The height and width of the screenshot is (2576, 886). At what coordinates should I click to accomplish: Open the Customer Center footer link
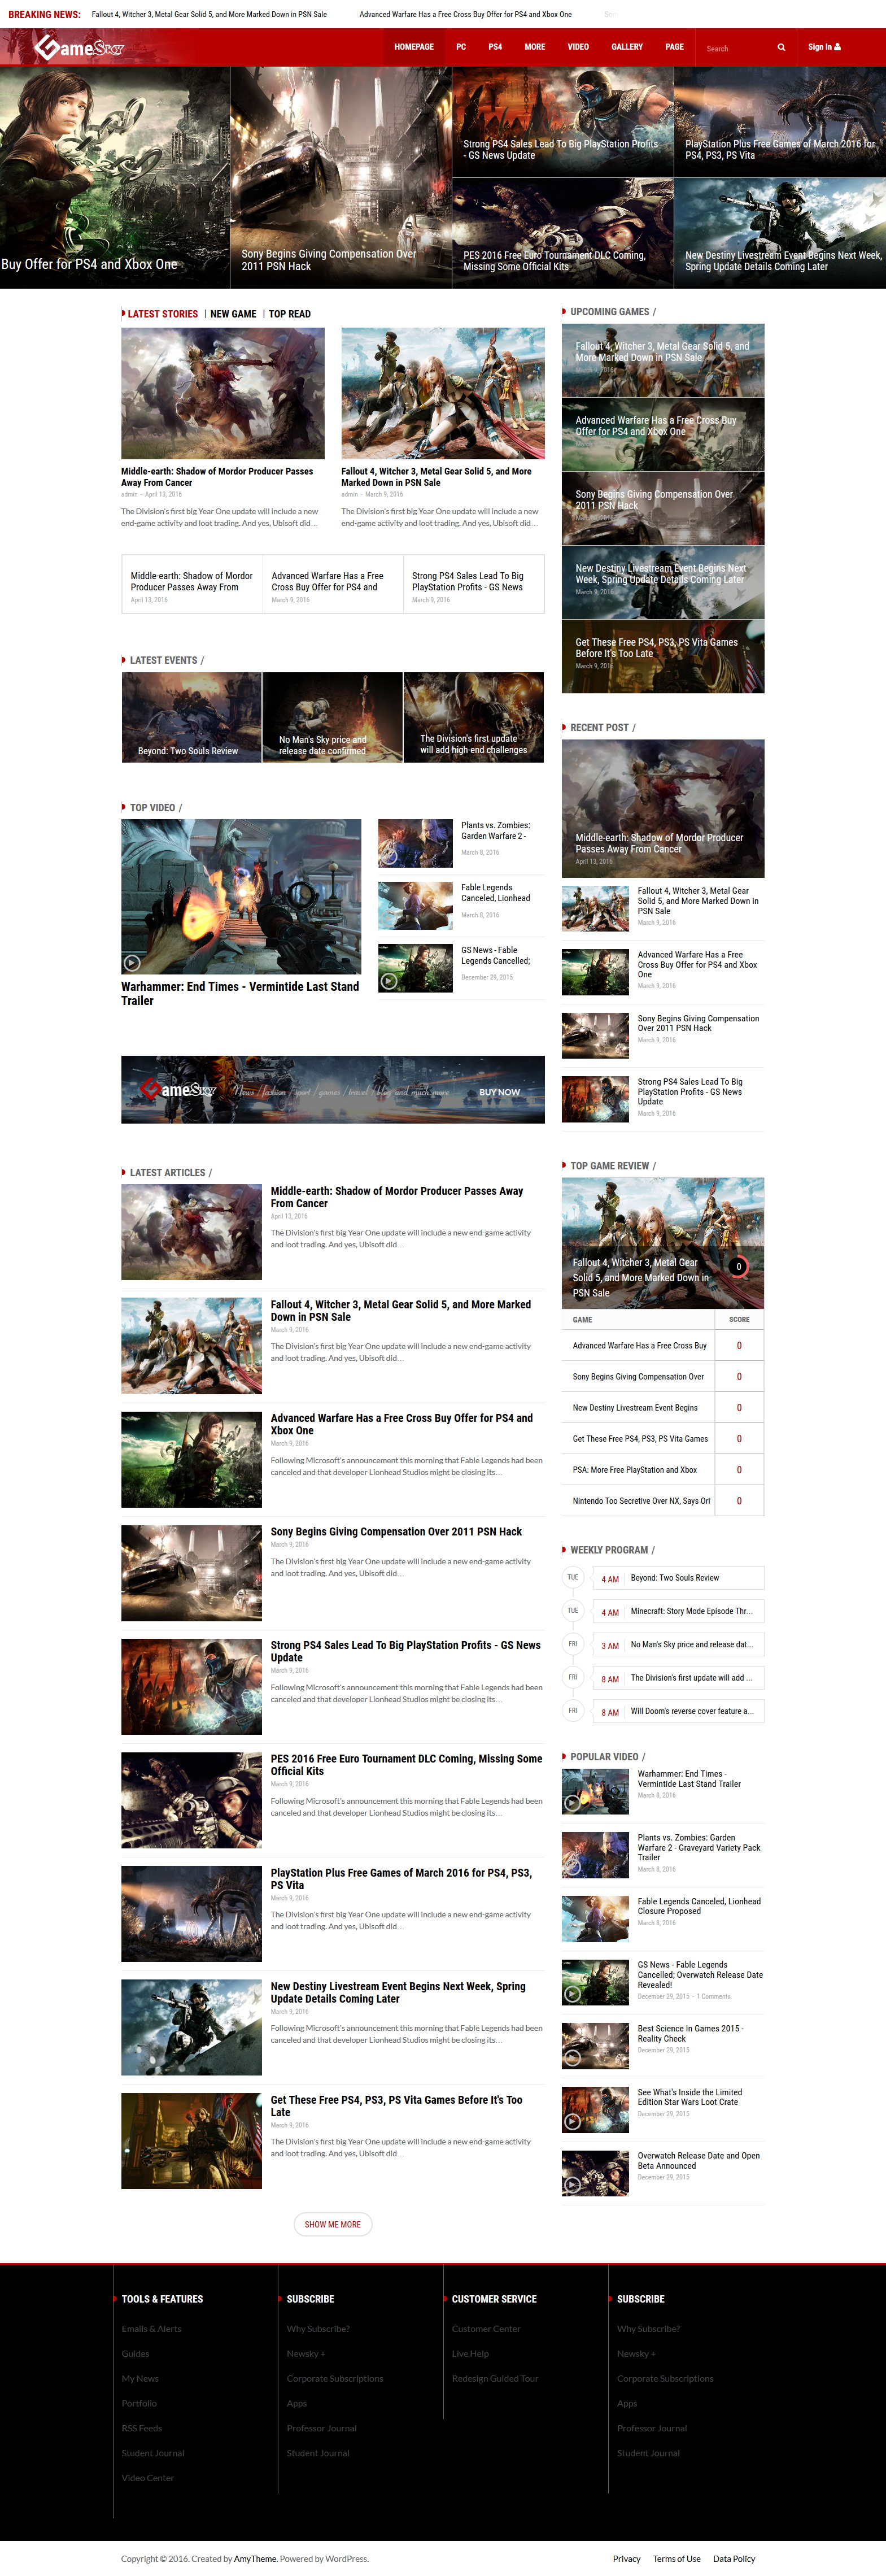pos(486,2329)
